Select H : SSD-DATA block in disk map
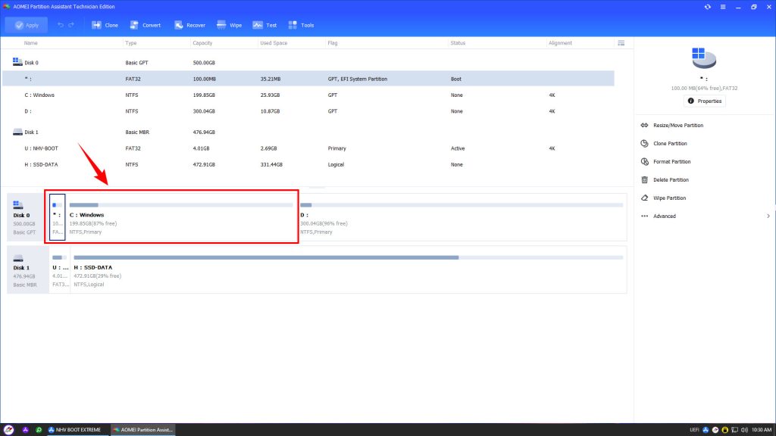 click(349, 270)
